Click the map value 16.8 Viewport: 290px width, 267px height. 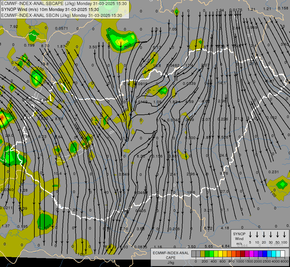(x=157, y=66)
